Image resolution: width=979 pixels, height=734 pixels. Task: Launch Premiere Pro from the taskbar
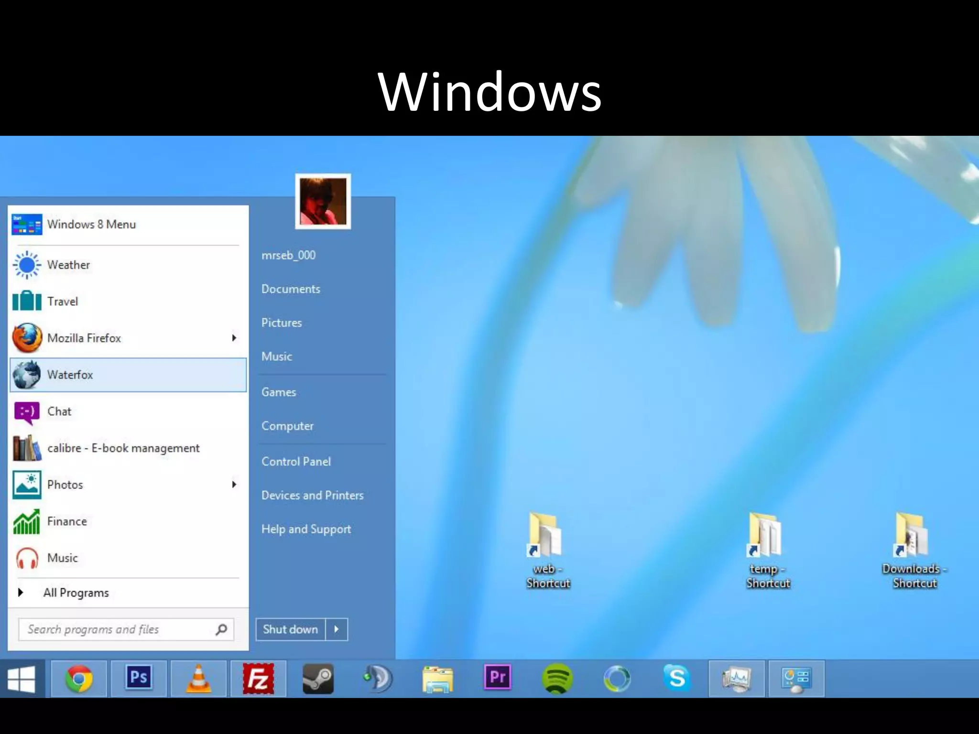tap(498, 678)
